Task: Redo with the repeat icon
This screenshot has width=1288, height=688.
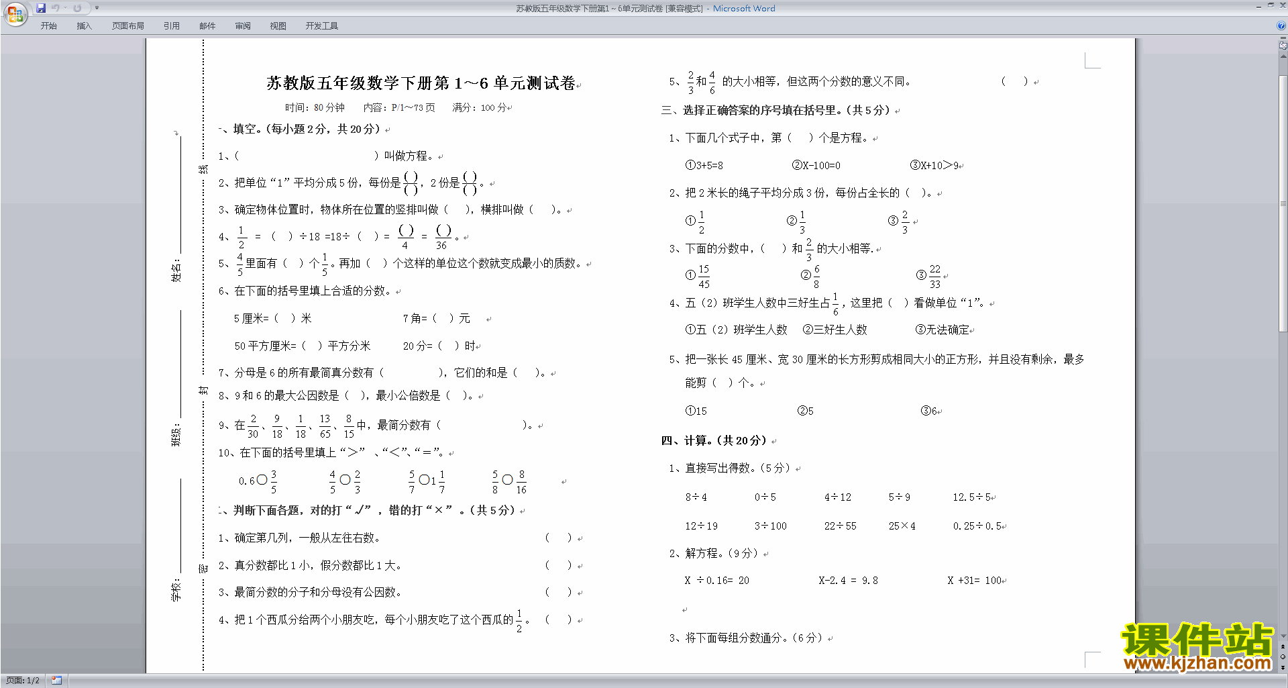Action: tap(77, 8)
